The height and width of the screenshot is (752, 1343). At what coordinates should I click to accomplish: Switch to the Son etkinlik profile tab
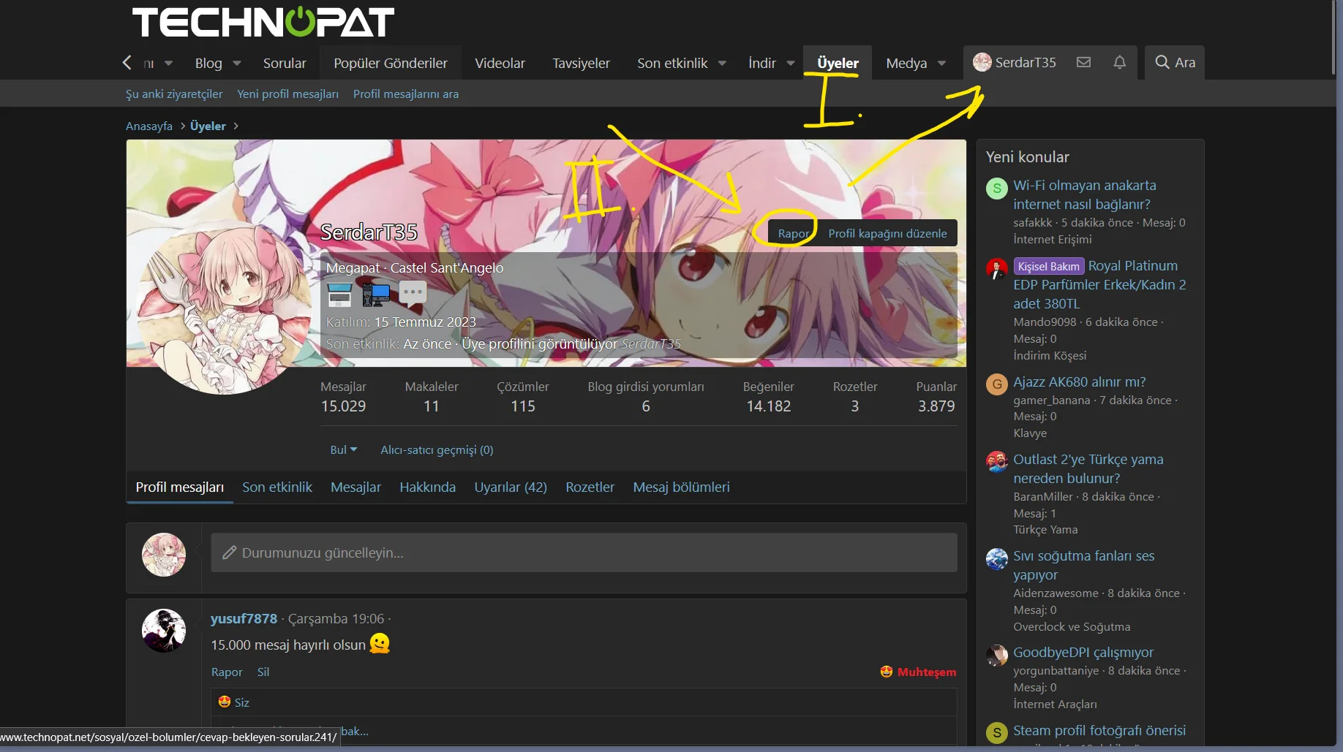[x=277, y=487]
